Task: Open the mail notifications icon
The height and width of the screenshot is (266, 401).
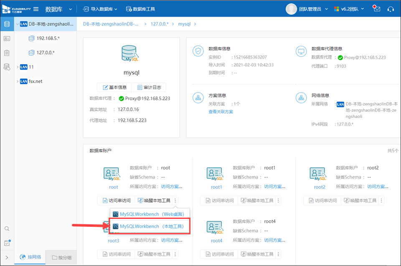Action: (x=377, y=9)
